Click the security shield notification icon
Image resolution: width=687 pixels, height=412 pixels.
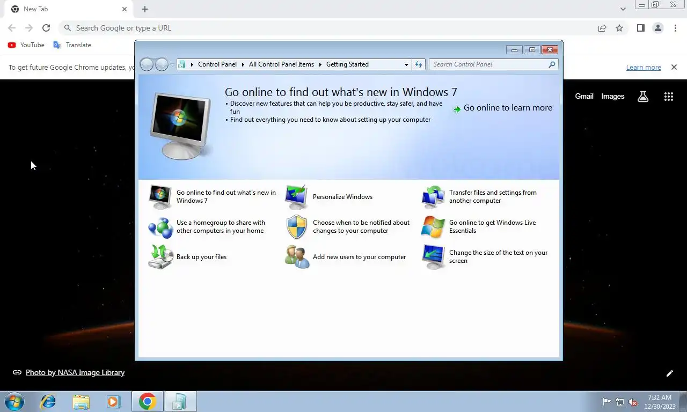296,227
